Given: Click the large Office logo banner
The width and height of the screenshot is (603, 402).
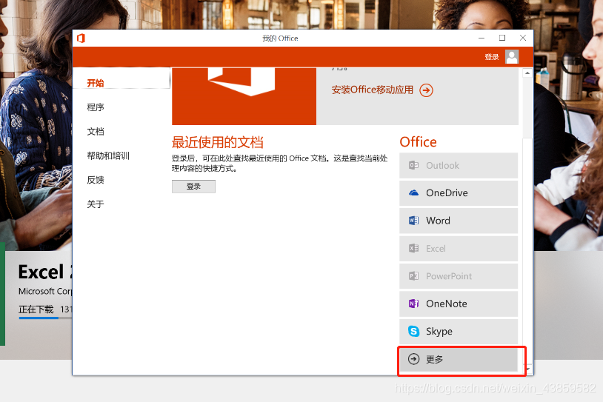Looking at the screenshot, I should [244, 96].
